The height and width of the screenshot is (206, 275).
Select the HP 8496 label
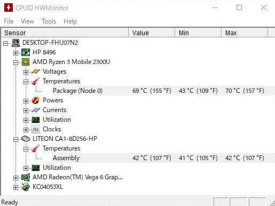point(44,52)
